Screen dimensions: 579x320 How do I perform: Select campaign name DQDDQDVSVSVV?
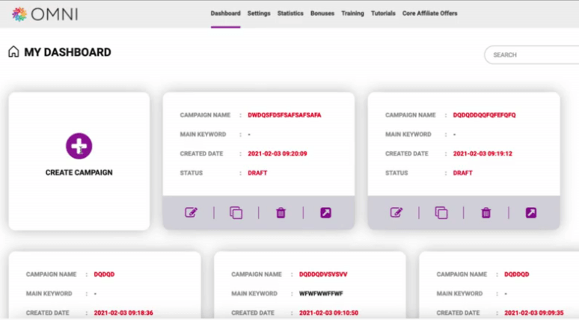click(x=323, y=274)
